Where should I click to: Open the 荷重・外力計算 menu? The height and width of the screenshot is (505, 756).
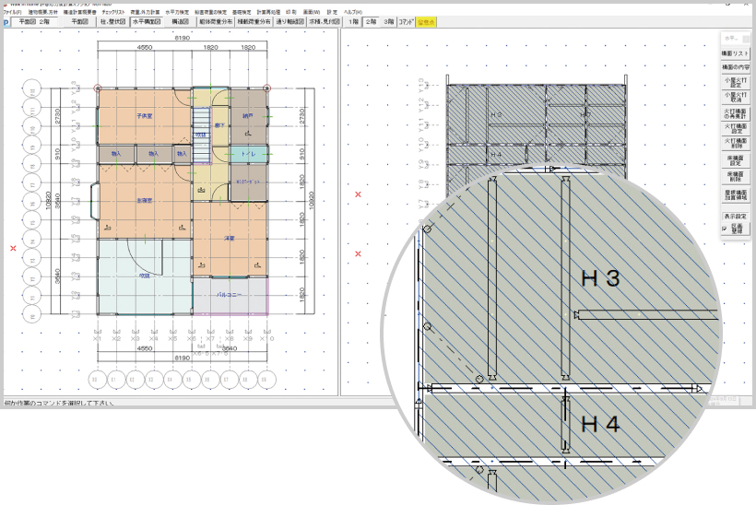(x=145, y=12)
